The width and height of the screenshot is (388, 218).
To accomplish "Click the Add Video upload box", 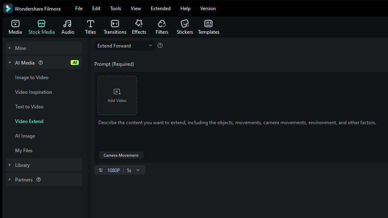I will [117, 95].
